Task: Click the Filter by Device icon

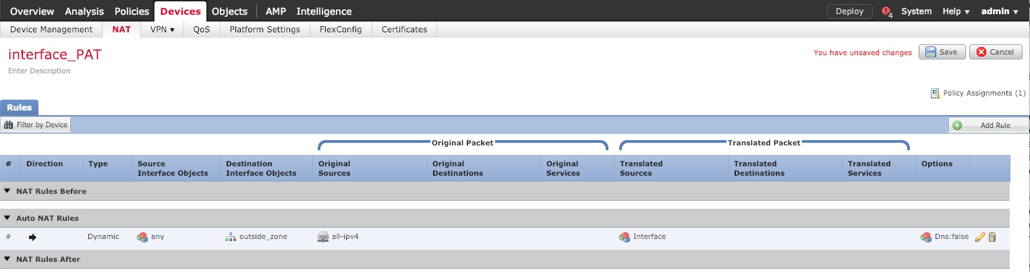Action: [x=9, y=125]
